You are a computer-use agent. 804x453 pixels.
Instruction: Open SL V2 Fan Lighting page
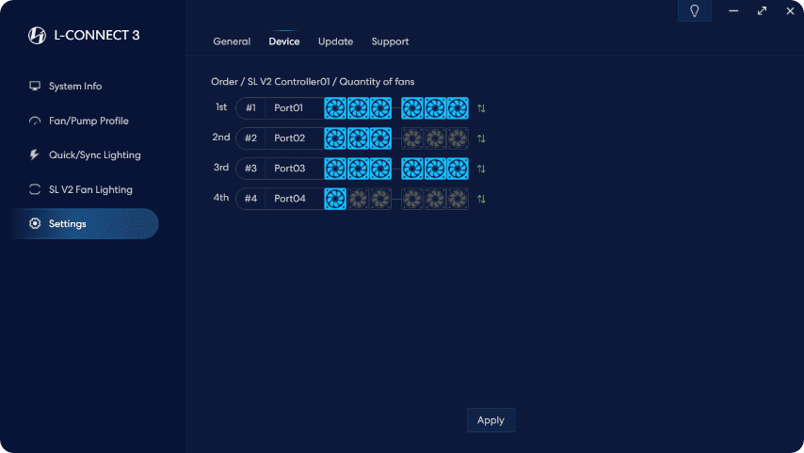[90, 189]
